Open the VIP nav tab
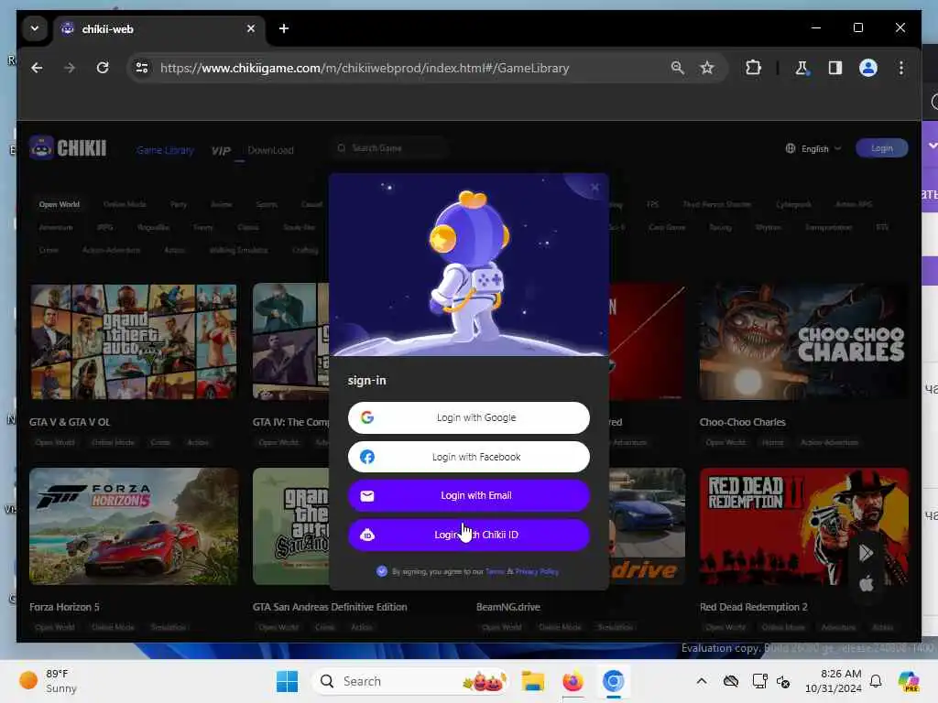938x703 pixels. coord(221,151)
